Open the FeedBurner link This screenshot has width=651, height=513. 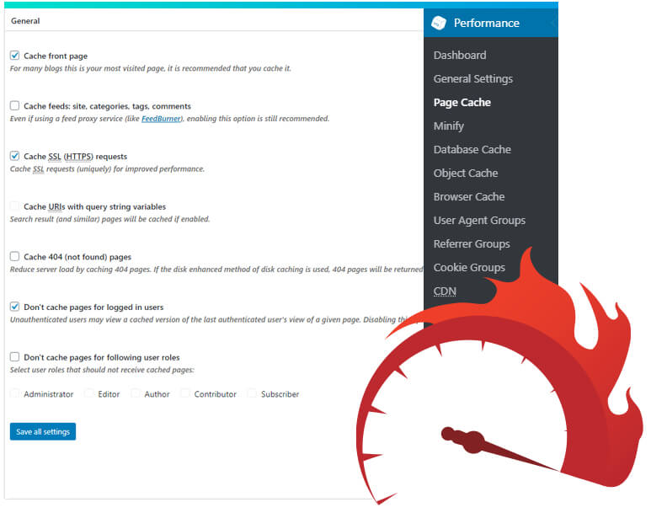tap(161, 119)
